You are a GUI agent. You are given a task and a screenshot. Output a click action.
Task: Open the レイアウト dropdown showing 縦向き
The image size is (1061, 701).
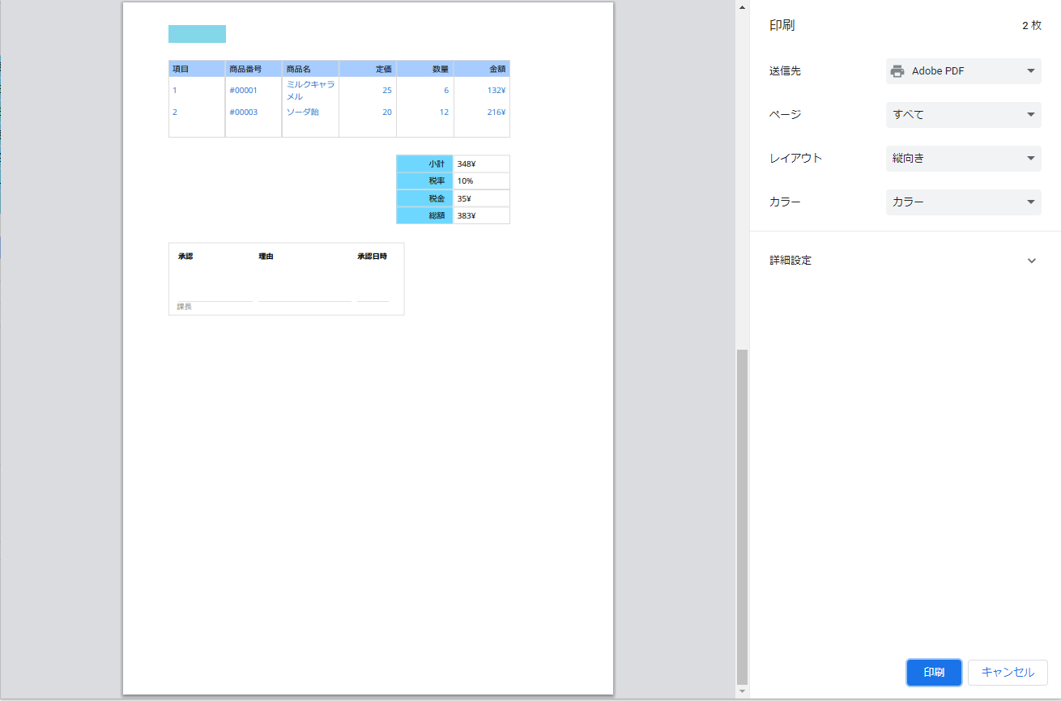tap(963, 159)
